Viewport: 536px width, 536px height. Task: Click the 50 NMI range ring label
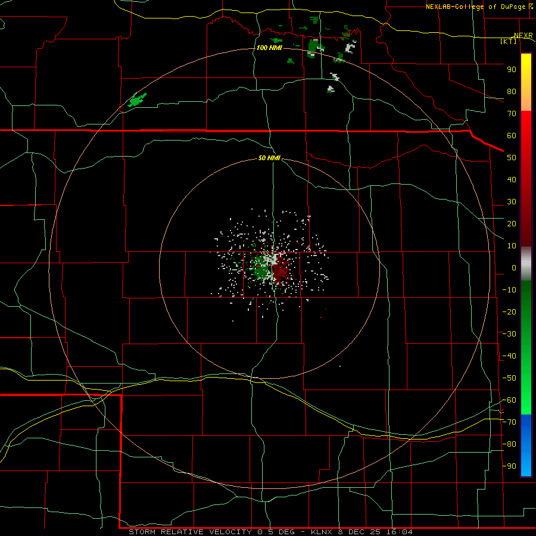pos(269,158)
